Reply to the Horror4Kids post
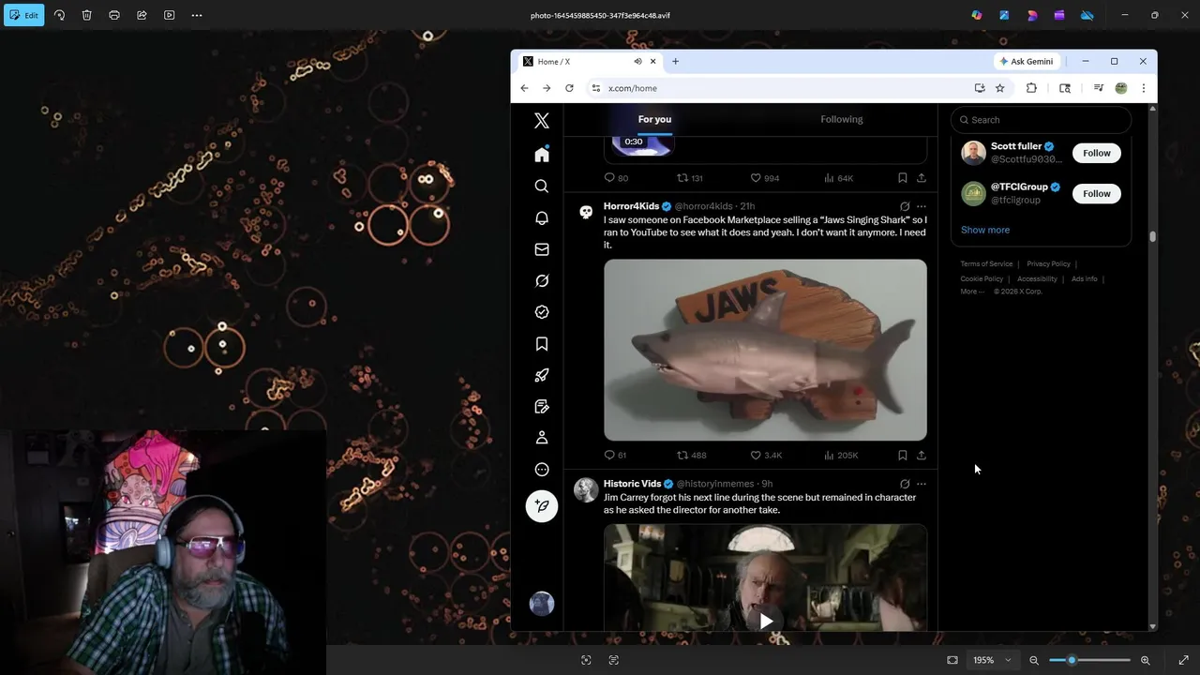 point(615,455)
